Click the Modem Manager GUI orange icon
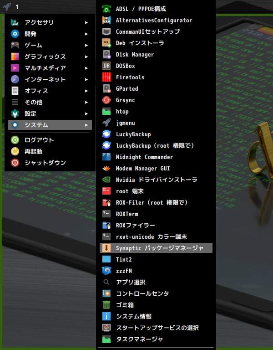This screenshot has height=350, width=273. pos(106,168)
